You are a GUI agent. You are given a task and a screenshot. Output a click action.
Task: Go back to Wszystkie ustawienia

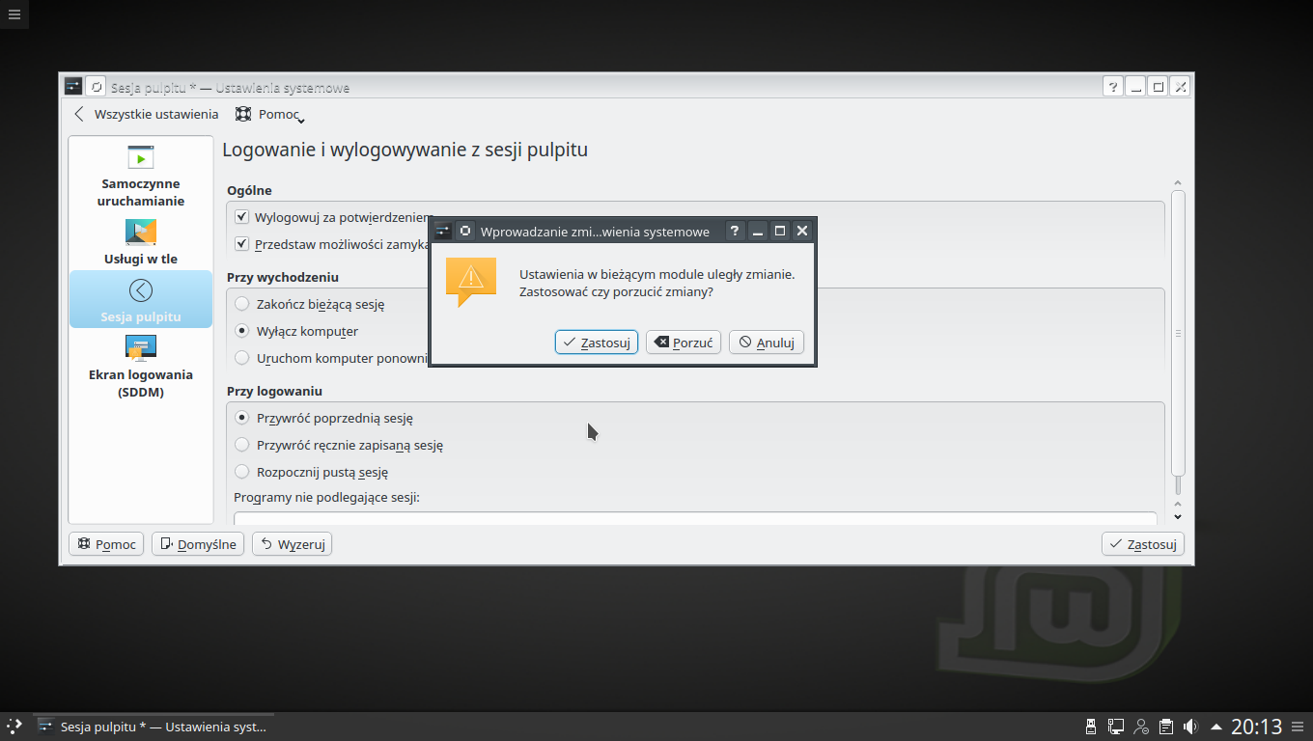(x=147, y=114)
